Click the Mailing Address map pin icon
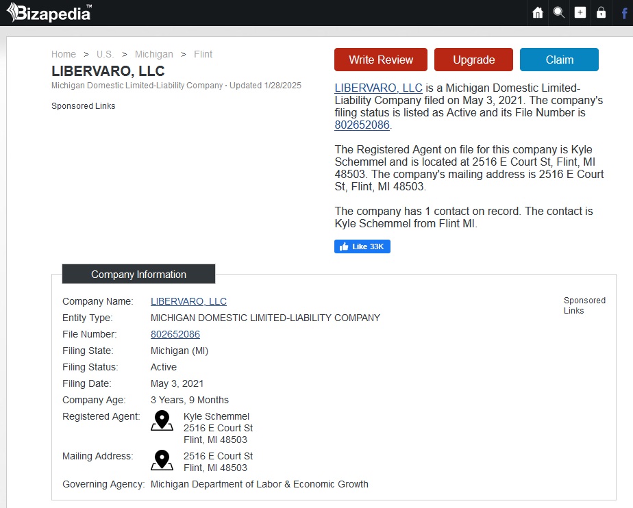The height and width of the screenshot is (508, 633). point(162,460)
